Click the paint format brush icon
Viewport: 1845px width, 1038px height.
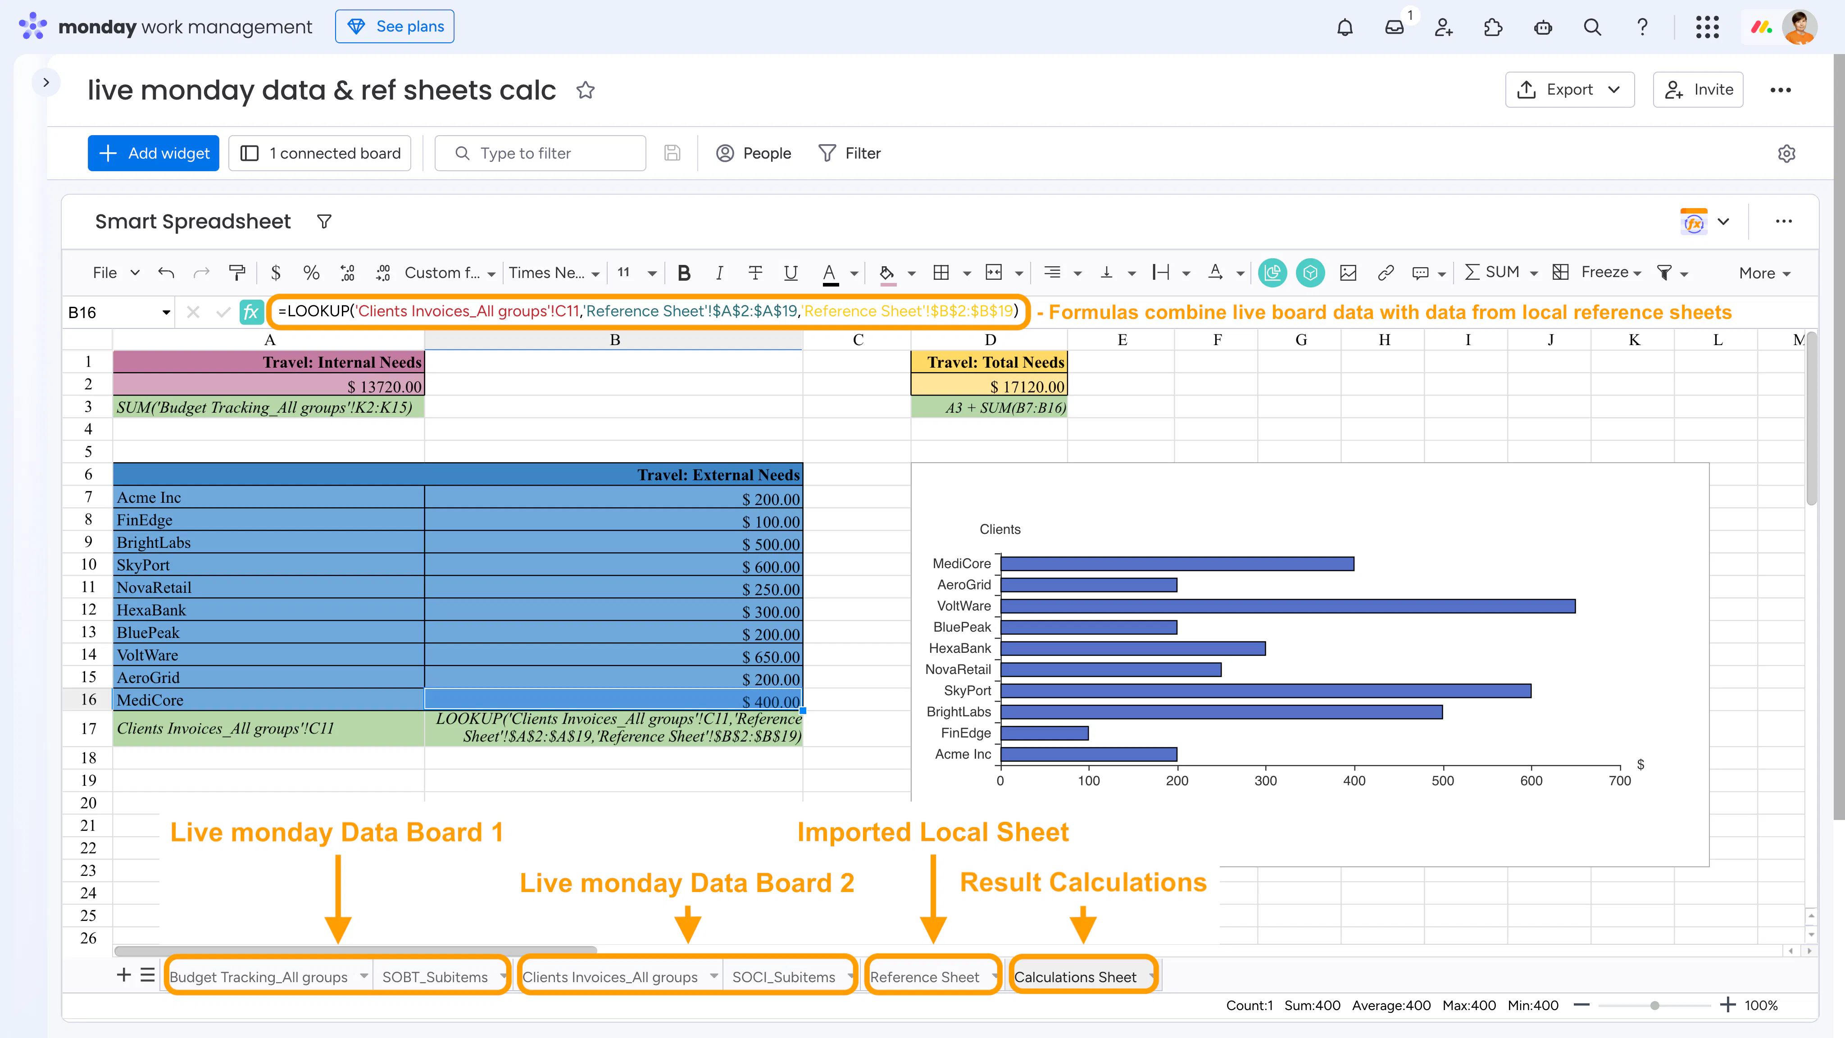tap(236, 272)
